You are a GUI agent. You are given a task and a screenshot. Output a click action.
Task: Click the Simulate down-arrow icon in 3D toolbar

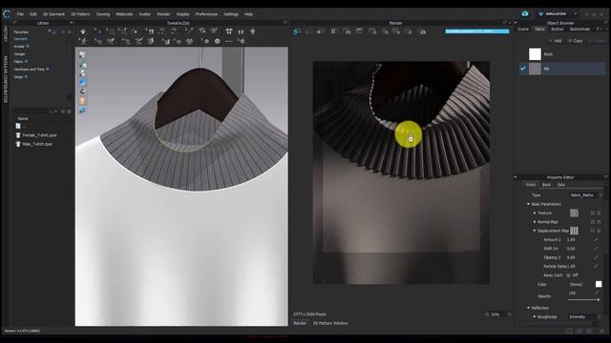[x=83, y=31]
